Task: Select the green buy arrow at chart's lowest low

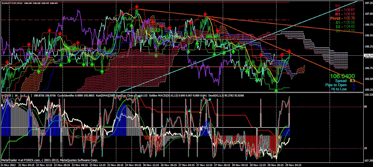Action: (x=276, y=90)
